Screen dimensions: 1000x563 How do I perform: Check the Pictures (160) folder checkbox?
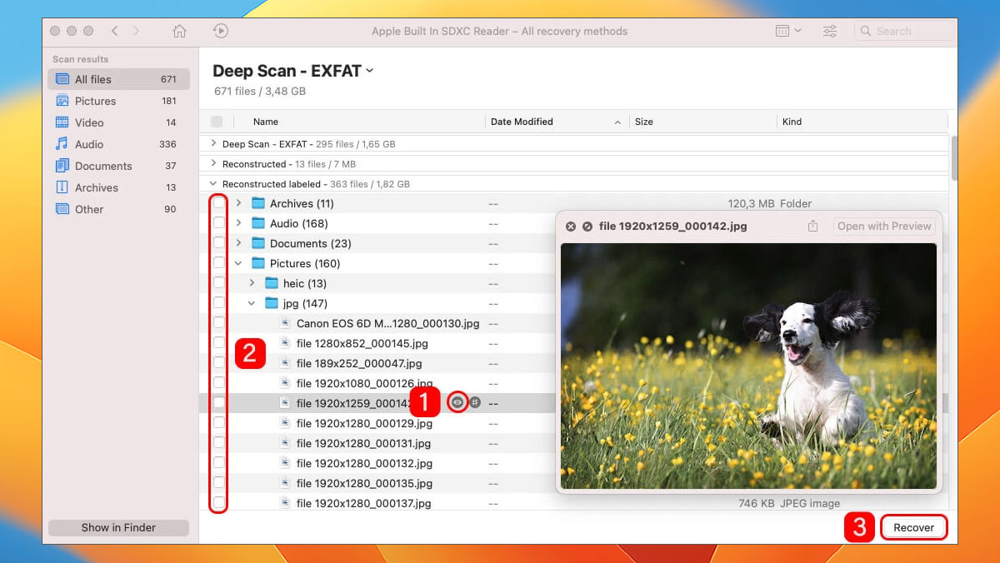pyautogui.click(x=218, y=263)
